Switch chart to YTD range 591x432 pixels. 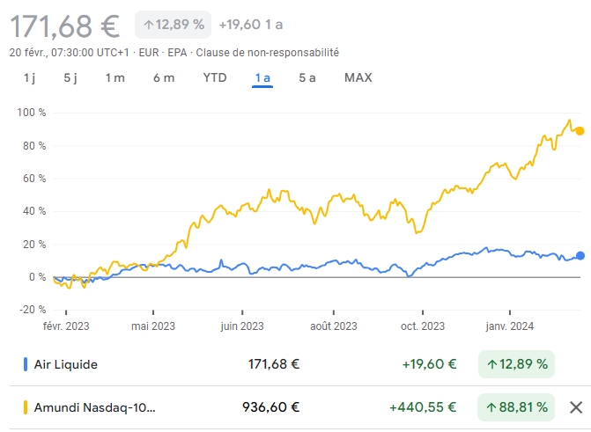tap(215, 77)
